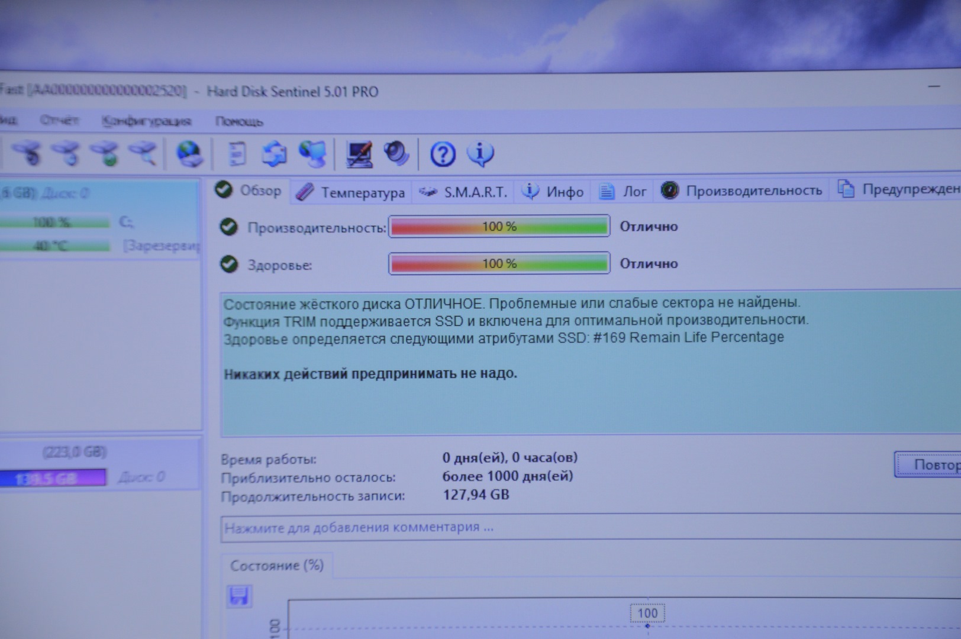Select the Состояние (%) graph tab
The height and width of the screenshot is (639, 961).
click(x=276, y=566)
